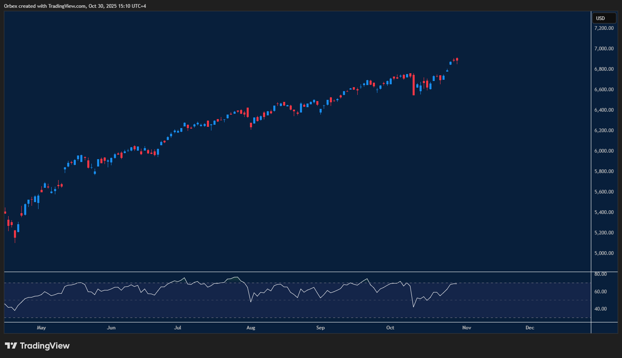Click the 40.00 indicator scale label
This screenshot has width=622, height=358.
(601, 309)
